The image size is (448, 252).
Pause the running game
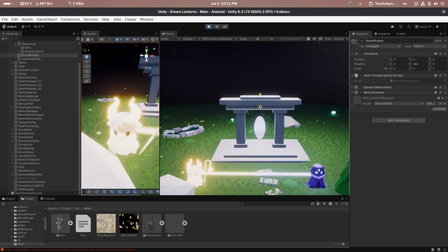tap(217, 27)
